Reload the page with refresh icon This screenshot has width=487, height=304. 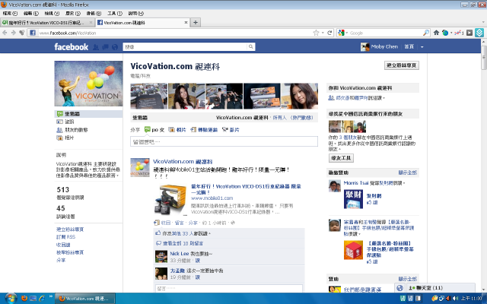coord(329,33)
